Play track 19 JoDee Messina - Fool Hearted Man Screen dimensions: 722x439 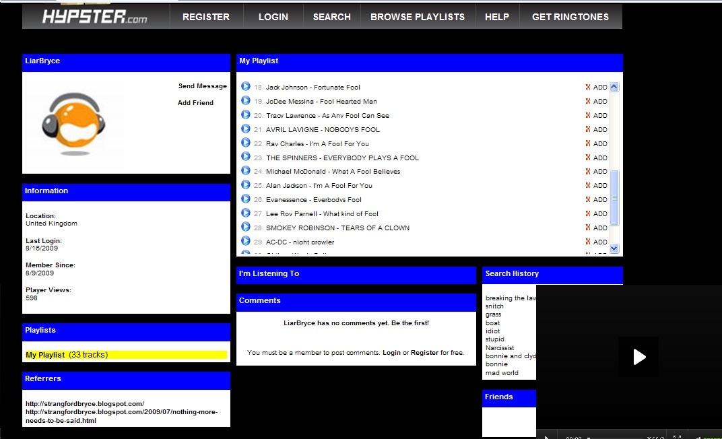pos(246,101)
